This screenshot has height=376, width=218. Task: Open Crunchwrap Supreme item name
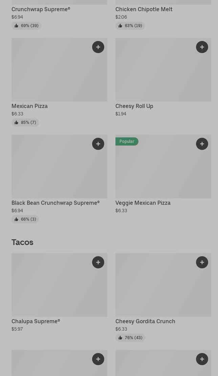[41, 9]
